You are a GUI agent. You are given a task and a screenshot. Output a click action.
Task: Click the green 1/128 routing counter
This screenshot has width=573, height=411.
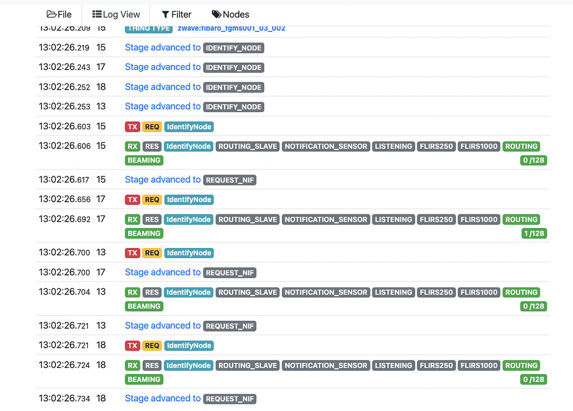pos(533,233)
